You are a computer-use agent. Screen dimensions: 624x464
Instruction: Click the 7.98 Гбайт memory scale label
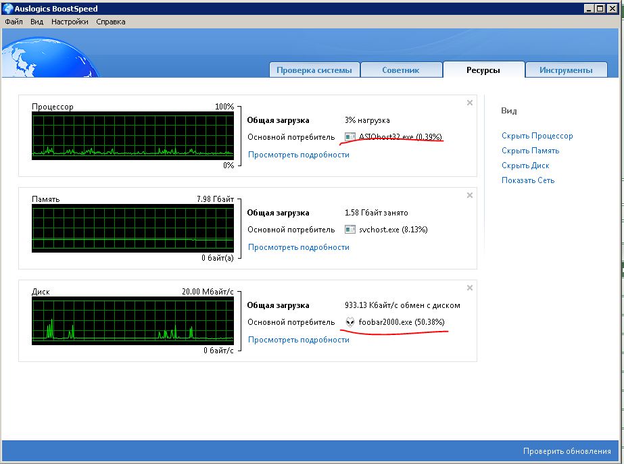click(x=215, y=199)
